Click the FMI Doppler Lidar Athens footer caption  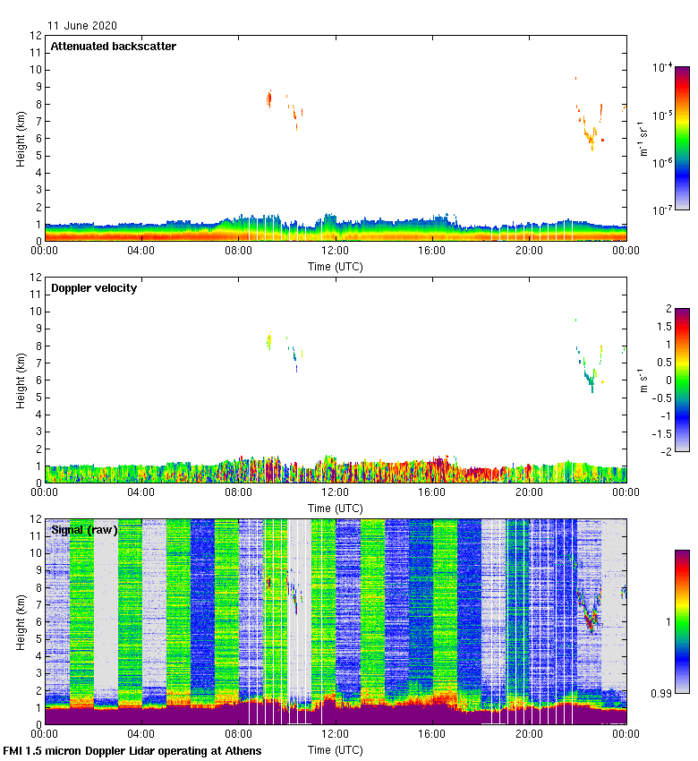[x=132, y=750]
